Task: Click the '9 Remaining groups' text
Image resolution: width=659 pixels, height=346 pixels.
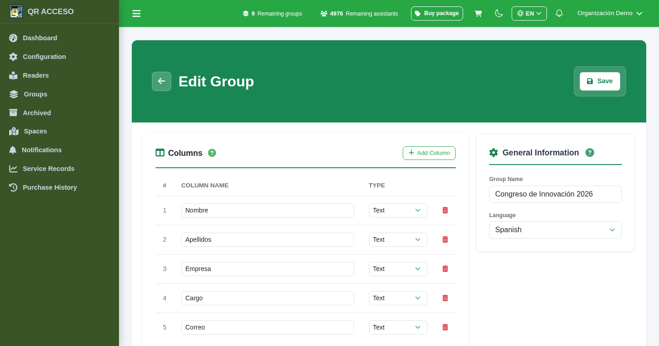Action: pos(277,14)
